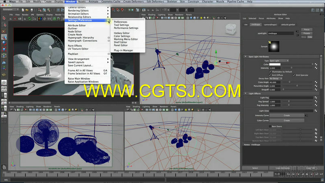Collapse Spot Light Attributes section
The width and height of the screenshot is (325, 183).
pyautogui.click(x=246, y=57)
